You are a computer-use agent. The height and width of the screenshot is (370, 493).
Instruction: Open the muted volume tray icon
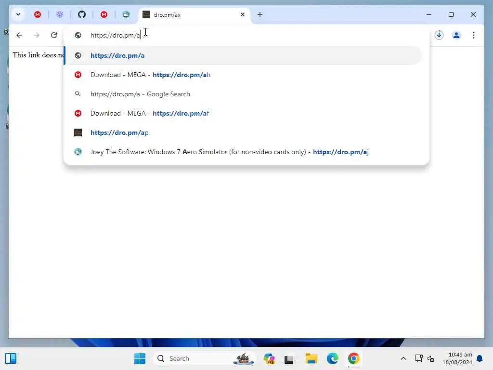[431, 358]
